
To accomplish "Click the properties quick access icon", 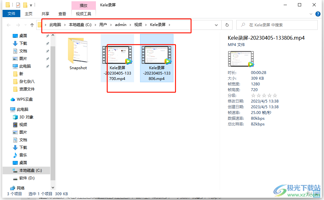I will [x=18, y=5].
